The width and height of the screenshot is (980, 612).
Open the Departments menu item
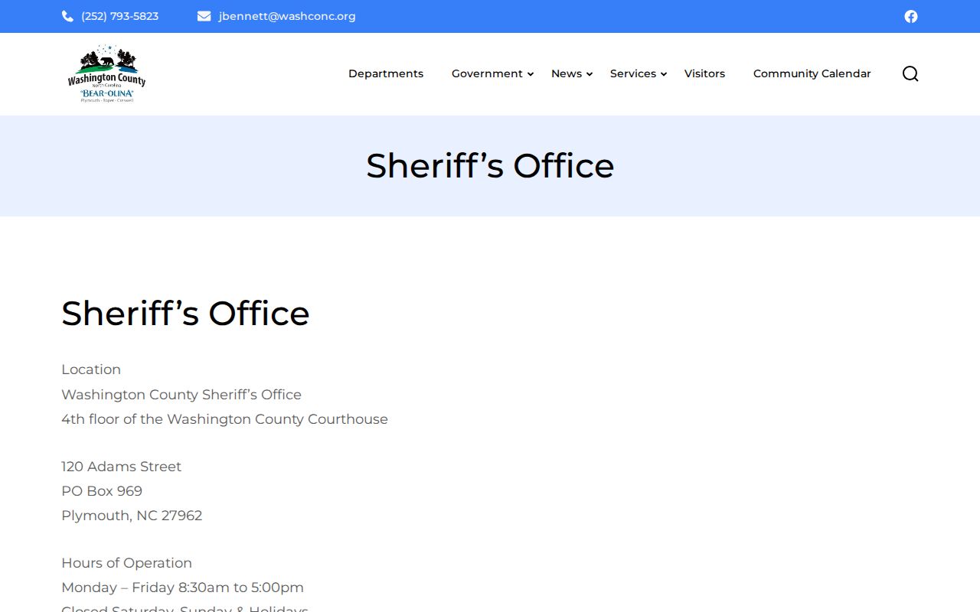pos(386,73)
